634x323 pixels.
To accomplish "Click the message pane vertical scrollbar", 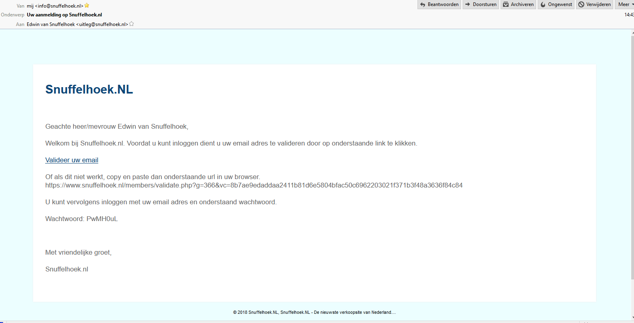I will click(632, 158).
